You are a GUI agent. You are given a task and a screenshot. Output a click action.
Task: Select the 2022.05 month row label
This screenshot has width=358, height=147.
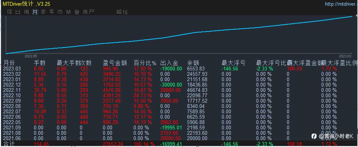pyautogui.click(x=12, y=122)
